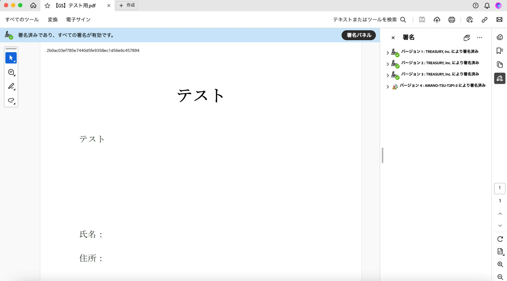Screen dimensions: 507x281
Task: Open the comments panel
Action: (x=500, y=37)
